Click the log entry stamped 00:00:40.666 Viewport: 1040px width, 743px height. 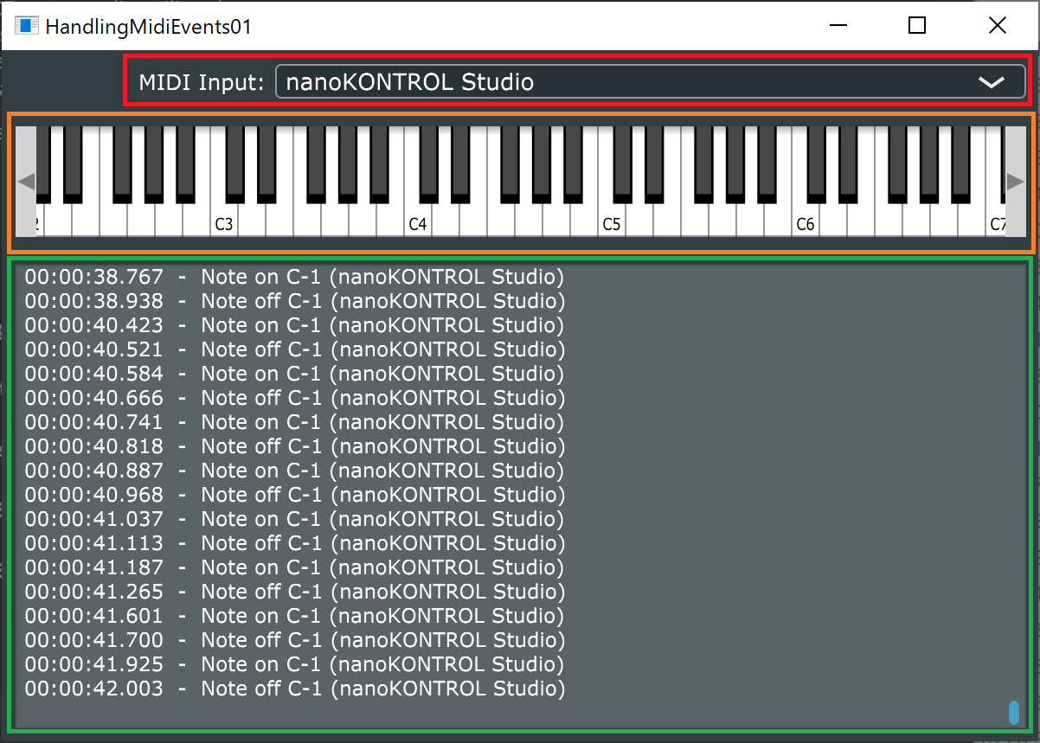(295, 399)
